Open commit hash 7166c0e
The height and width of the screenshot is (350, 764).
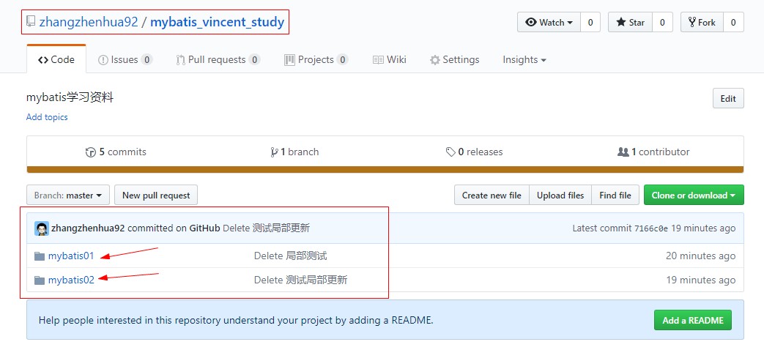[x=651, y=228]
